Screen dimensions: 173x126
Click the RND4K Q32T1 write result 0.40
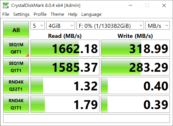pos(135,86)
